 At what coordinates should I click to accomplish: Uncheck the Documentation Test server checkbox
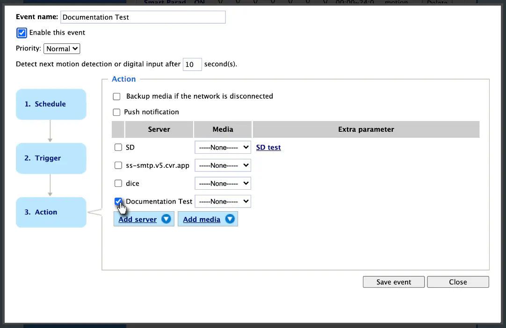point(118,201)
